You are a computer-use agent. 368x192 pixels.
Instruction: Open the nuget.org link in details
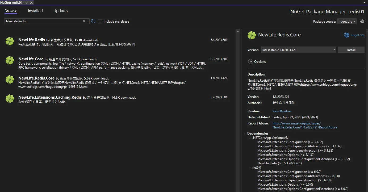pyautogui.click(x=358, y=35)
